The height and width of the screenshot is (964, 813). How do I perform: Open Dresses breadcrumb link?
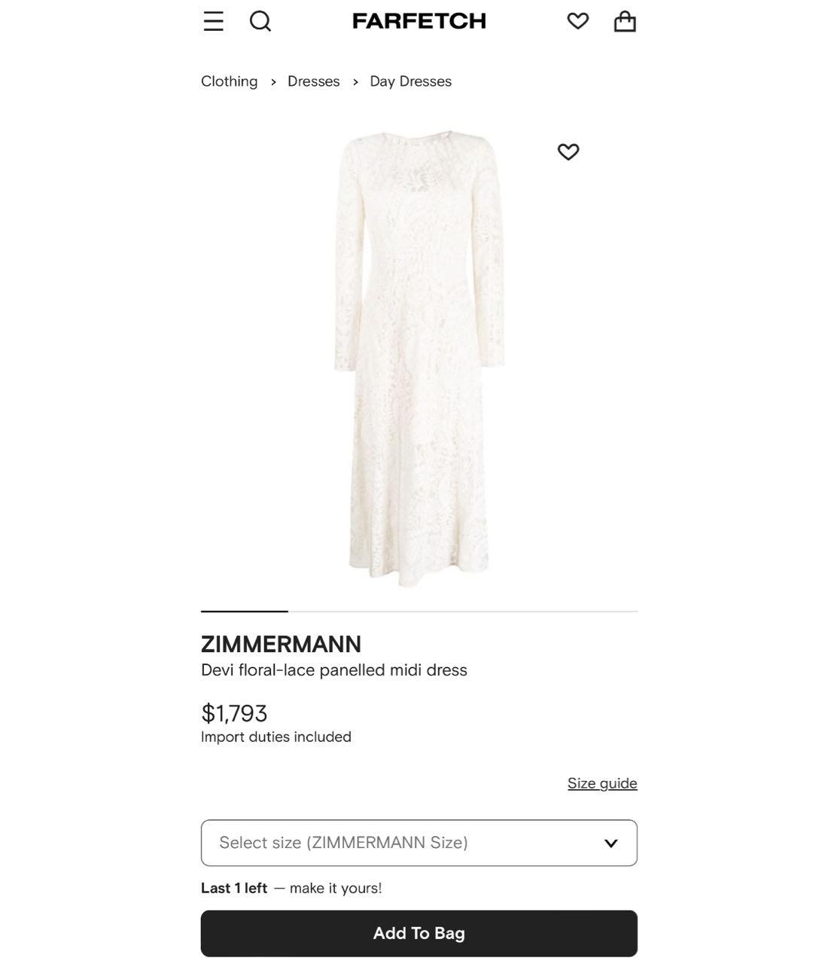point(314,81)
